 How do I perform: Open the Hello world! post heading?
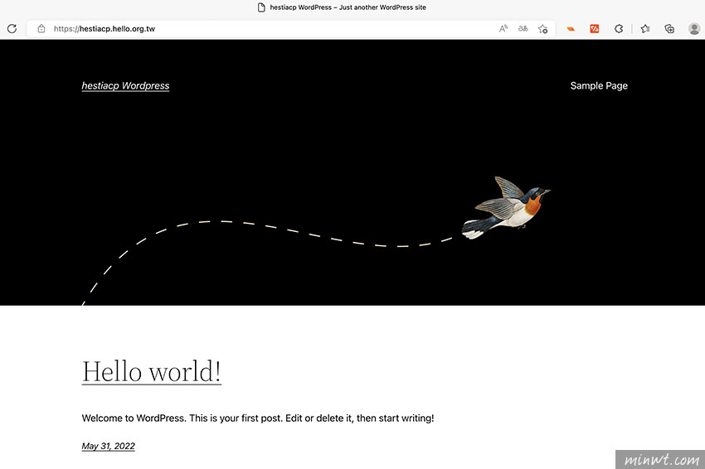pyautogui.click(x=152, y=371)
